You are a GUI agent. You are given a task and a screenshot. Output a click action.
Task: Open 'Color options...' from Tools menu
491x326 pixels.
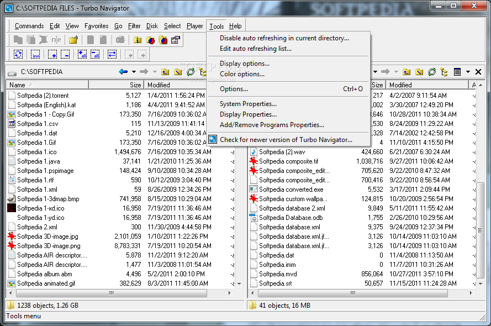click(288, 74)
